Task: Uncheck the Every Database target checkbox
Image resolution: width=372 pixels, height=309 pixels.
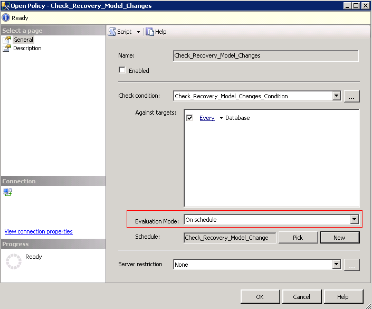Action: (189, 118)
